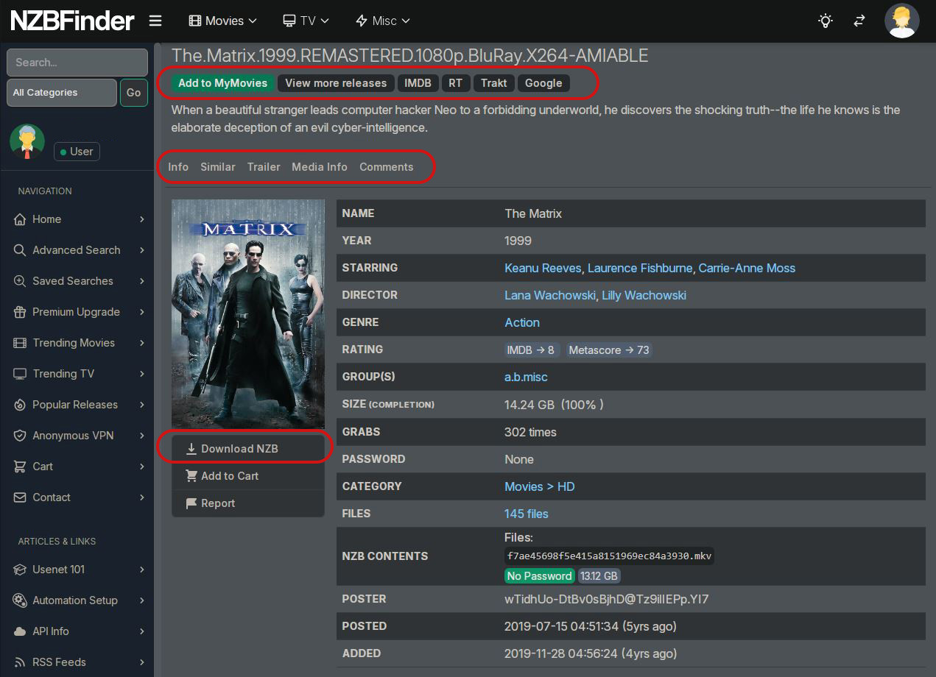936x677 pixels.
Task: Switch theme with the lightbulb icon
Action: pos(826,21)
